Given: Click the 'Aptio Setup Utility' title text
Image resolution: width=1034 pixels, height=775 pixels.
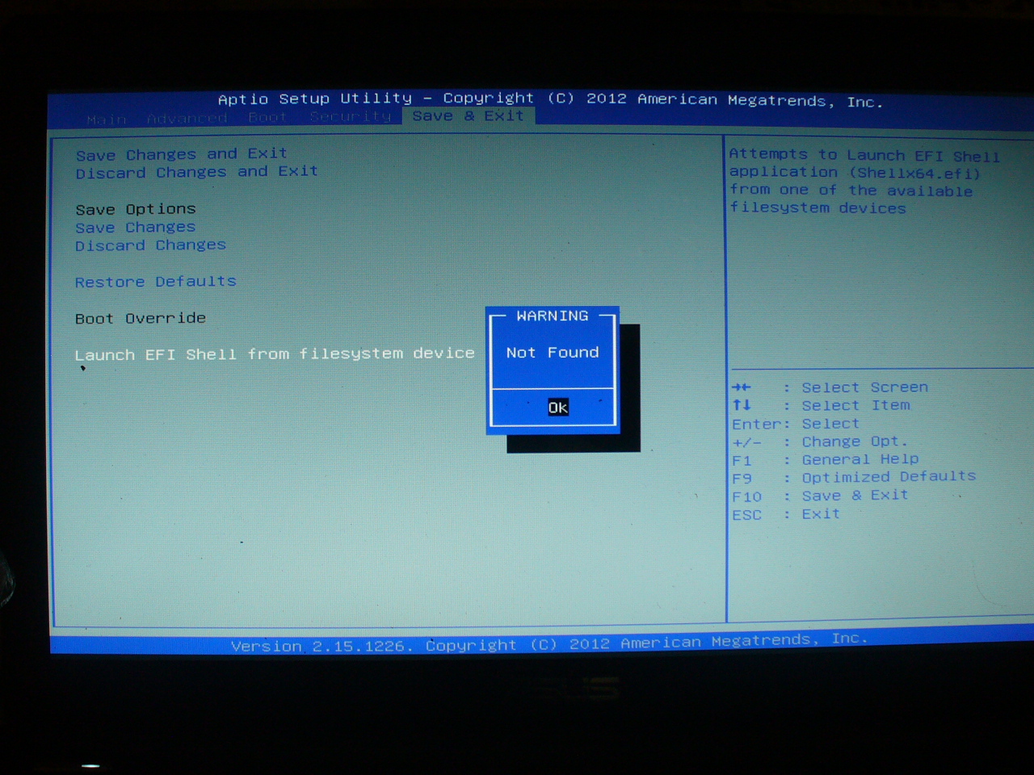Looking at the screenshot, I should (315, 98).
